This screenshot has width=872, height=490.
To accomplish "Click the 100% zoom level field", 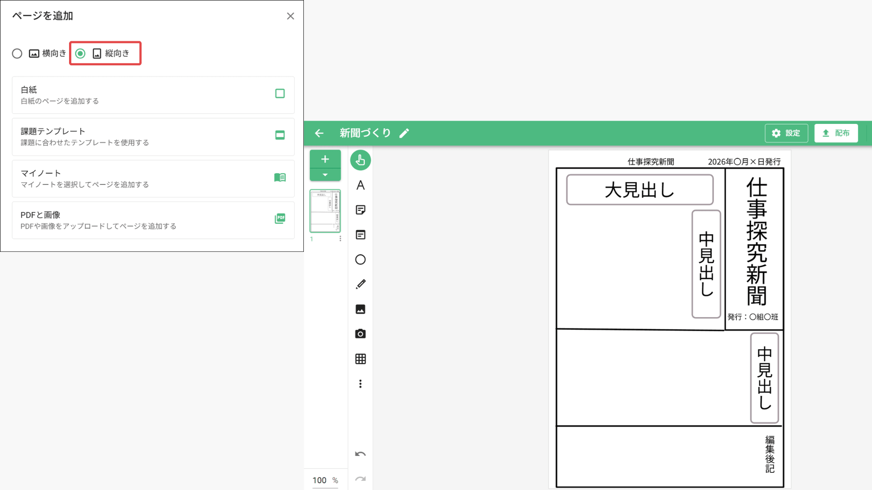I will tap(320, 480).
